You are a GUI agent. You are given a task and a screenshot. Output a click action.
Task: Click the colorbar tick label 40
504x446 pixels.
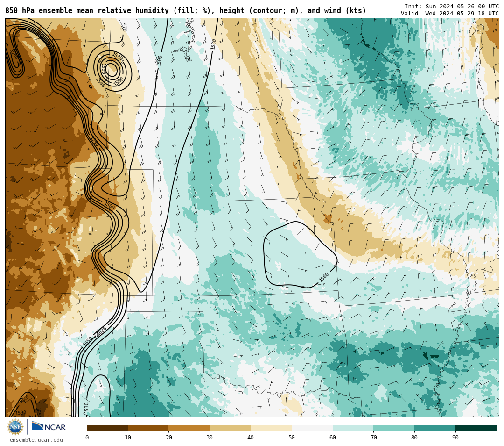click(251, 437)
